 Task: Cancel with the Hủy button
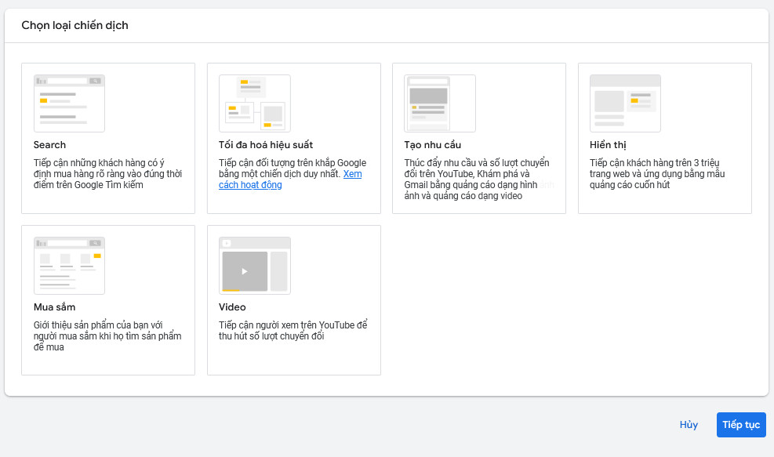click(689, 425)
